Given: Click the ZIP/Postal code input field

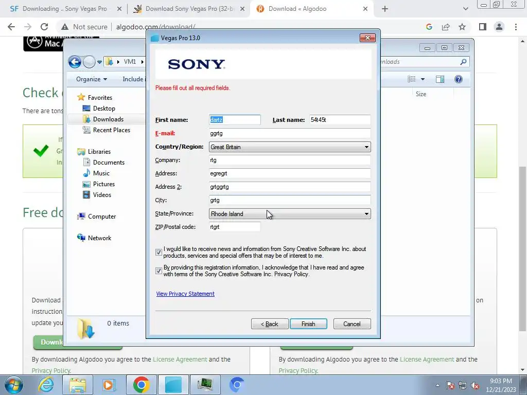Looking at the screenshot, I should [x=235, y=227].
